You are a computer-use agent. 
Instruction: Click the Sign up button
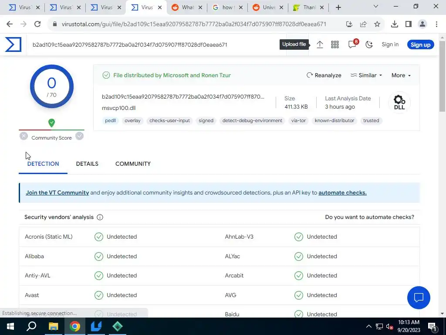click(420, 45)
